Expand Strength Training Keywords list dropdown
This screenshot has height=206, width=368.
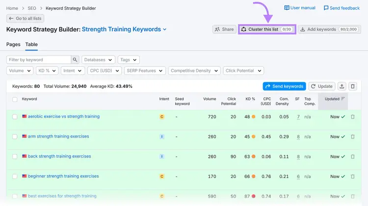(x=124, y=29)
